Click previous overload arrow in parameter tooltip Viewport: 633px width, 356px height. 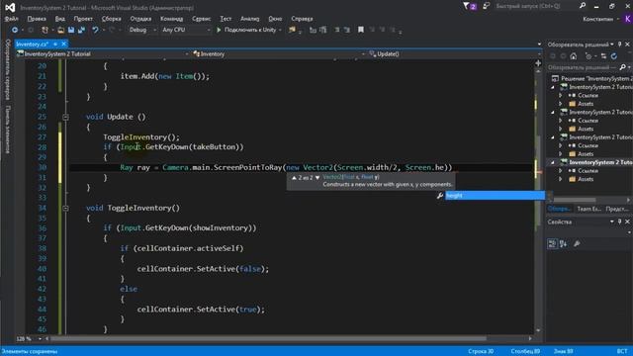[294, 178]
